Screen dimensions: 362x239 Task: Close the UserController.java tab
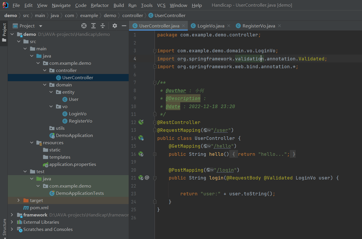coord(184,26)
